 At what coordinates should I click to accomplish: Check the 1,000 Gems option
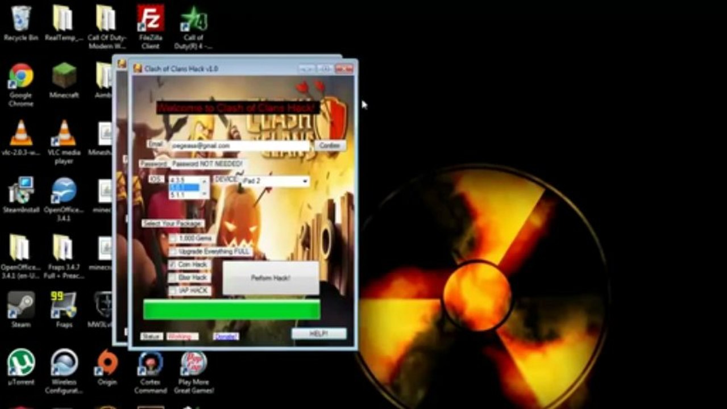(173, 239)
